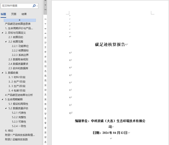Click the 碳足迹核算报告 title text
Screen dimensions: 169x145
tap(110, 44)
